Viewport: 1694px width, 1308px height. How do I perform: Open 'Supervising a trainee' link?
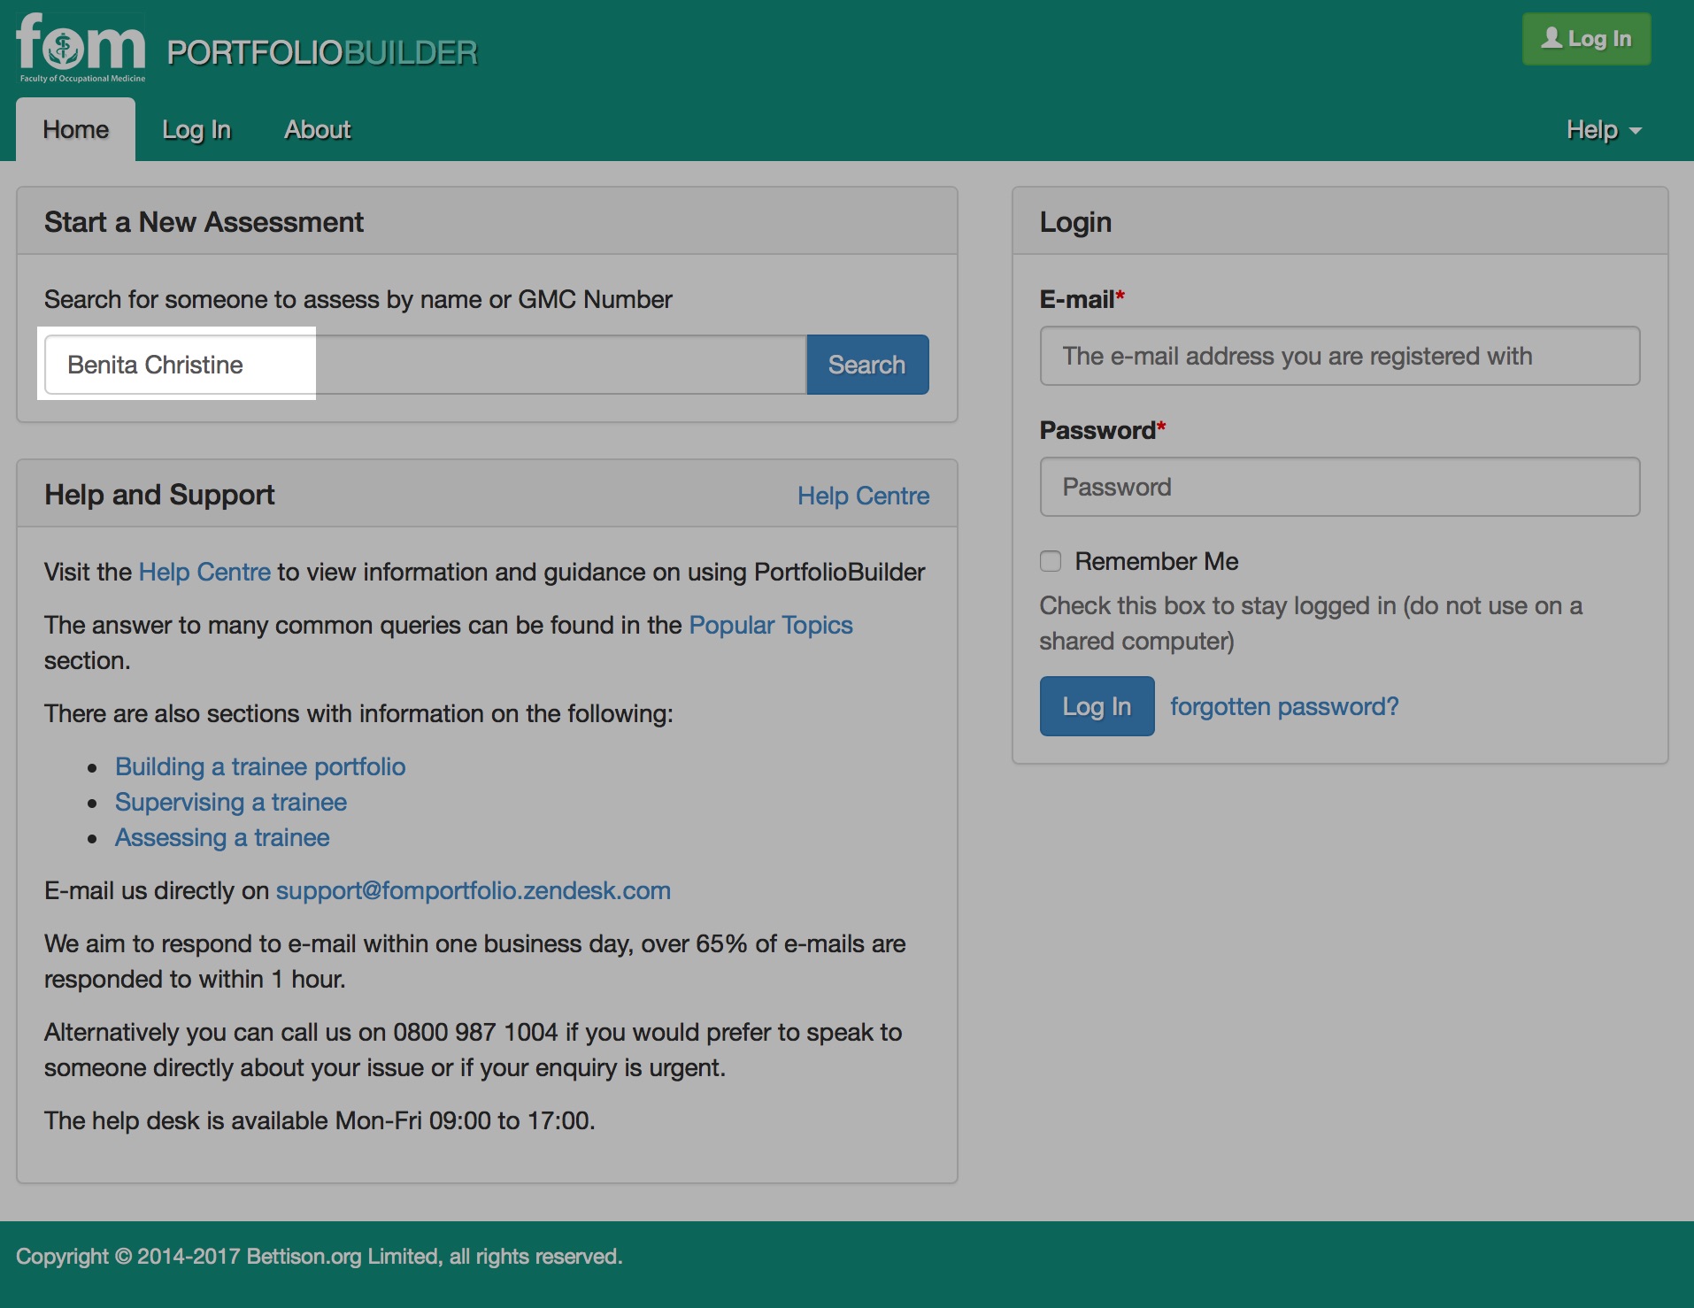[x=231, y=803]
